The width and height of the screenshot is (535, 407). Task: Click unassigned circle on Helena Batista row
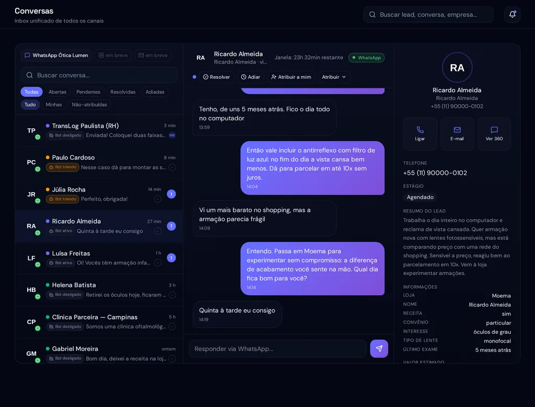tap(172, 295)
